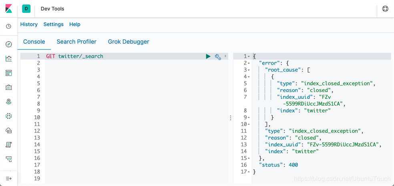Toggle fold arrow on line 10
Viewport: 394px width, 186px height.
(249, 124)
